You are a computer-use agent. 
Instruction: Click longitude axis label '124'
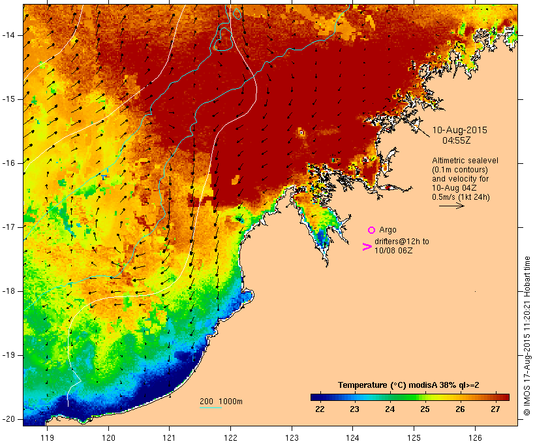pyautogui.click(x=352, y=437)
